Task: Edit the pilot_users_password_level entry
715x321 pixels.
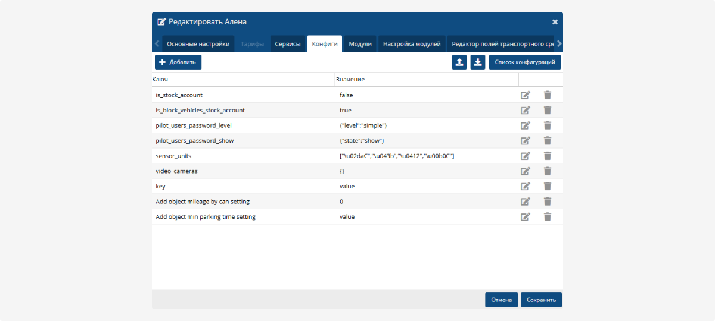Action: [x=525, y=125]
